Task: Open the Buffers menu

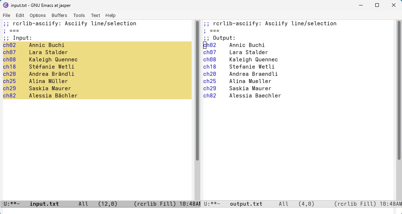Action: click(59, 16)
